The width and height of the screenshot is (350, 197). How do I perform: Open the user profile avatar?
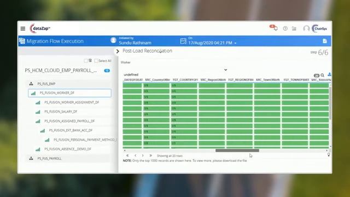click(306, 28)
